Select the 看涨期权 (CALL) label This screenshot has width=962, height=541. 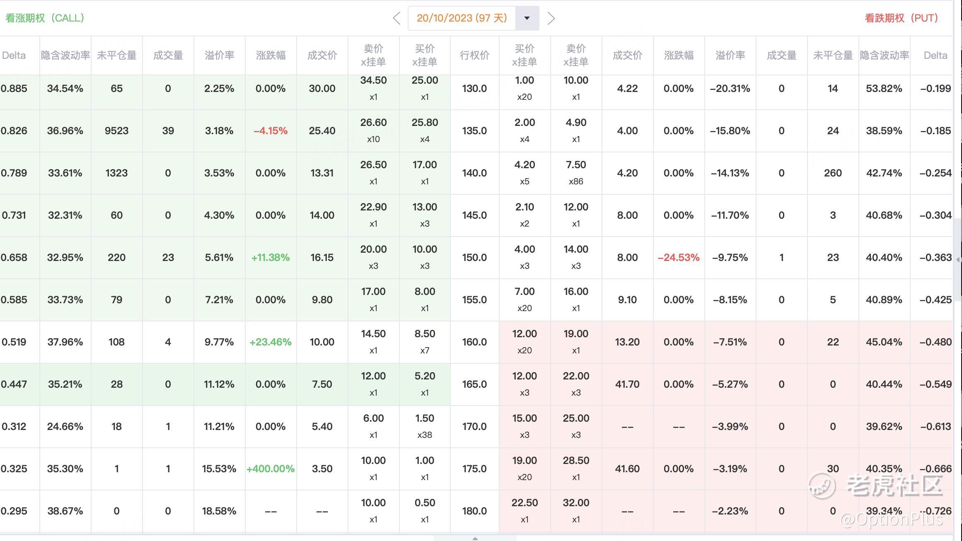coord(45,18)
